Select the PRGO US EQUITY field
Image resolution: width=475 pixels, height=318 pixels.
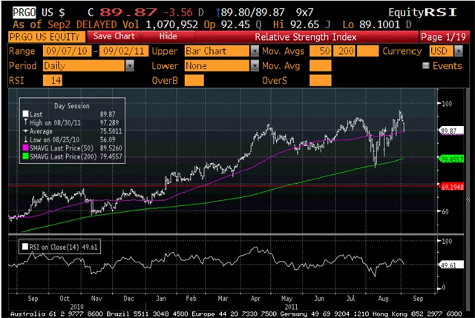click(x=47, y=37)
